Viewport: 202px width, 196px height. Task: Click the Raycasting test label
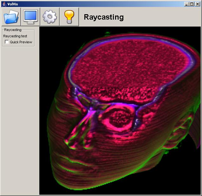15,36
